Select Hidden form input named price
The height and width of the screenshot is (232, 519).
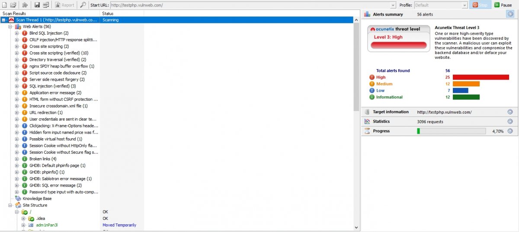pos(64,133)
